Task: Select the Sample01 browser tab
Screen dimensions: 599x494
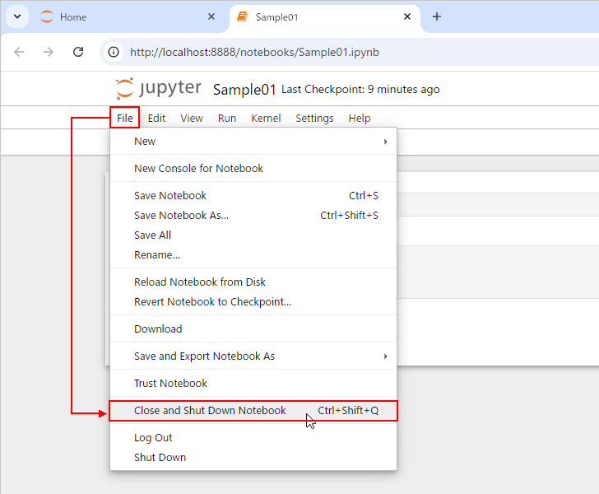Action: (325, 17)
